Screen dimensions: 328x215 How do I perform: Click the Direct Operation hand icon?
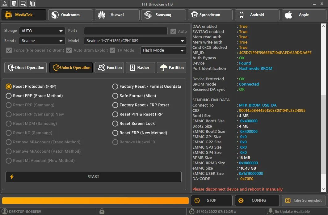[11, 68]
